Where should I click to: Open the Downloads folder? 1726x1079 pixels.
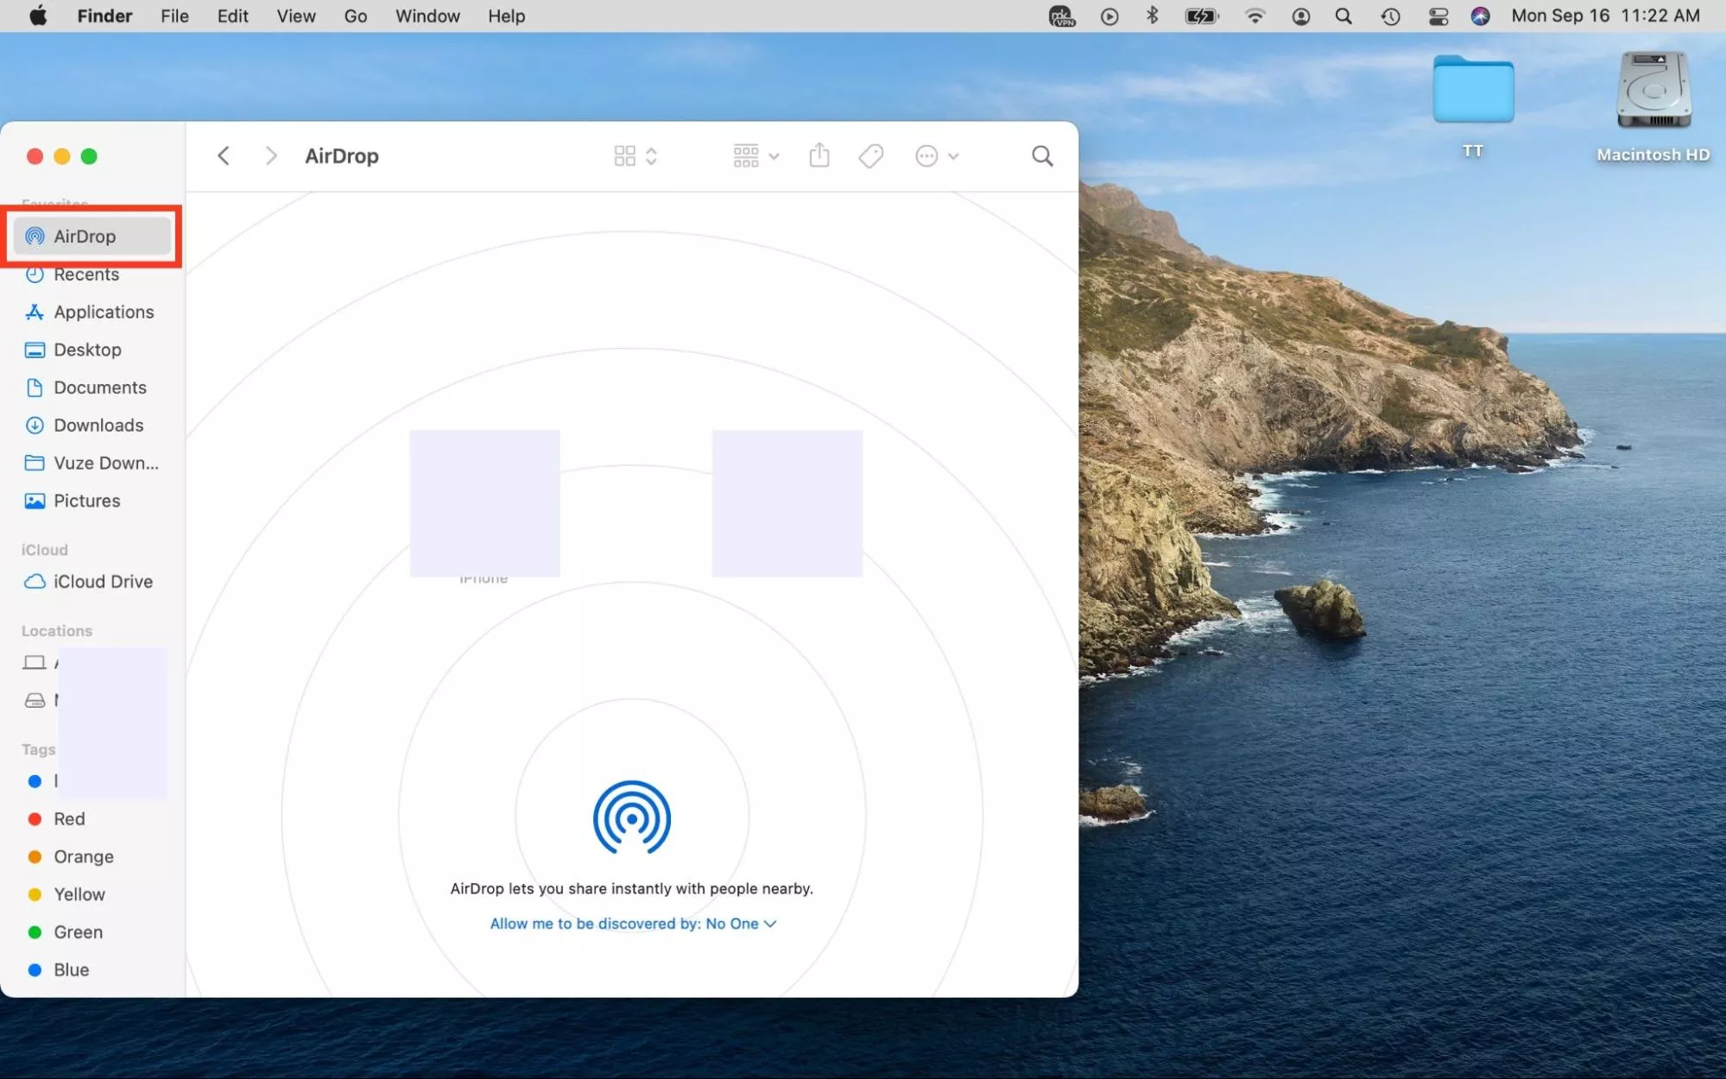(98, 425)
